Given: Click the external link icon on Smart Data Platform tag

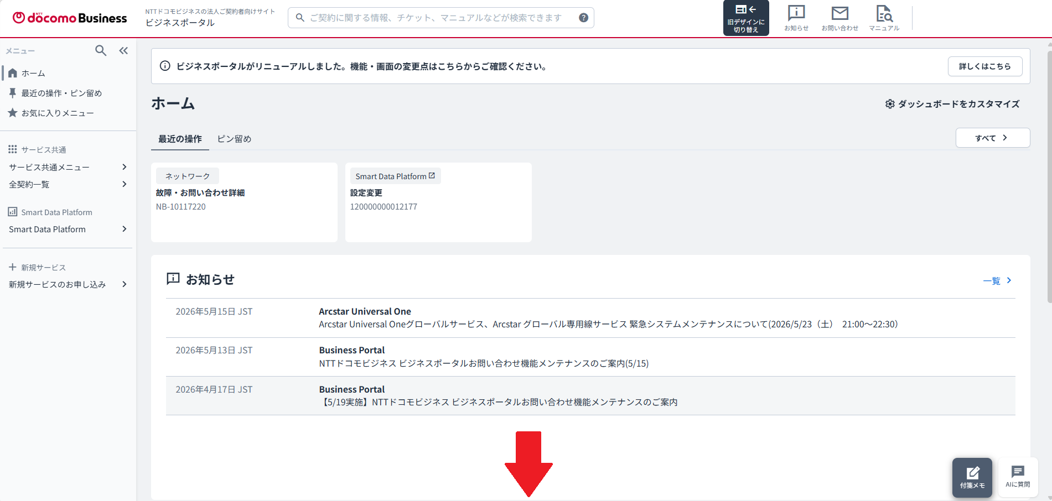Looking at the screenshot, I should pyautogui.click(x=432, y=175).
